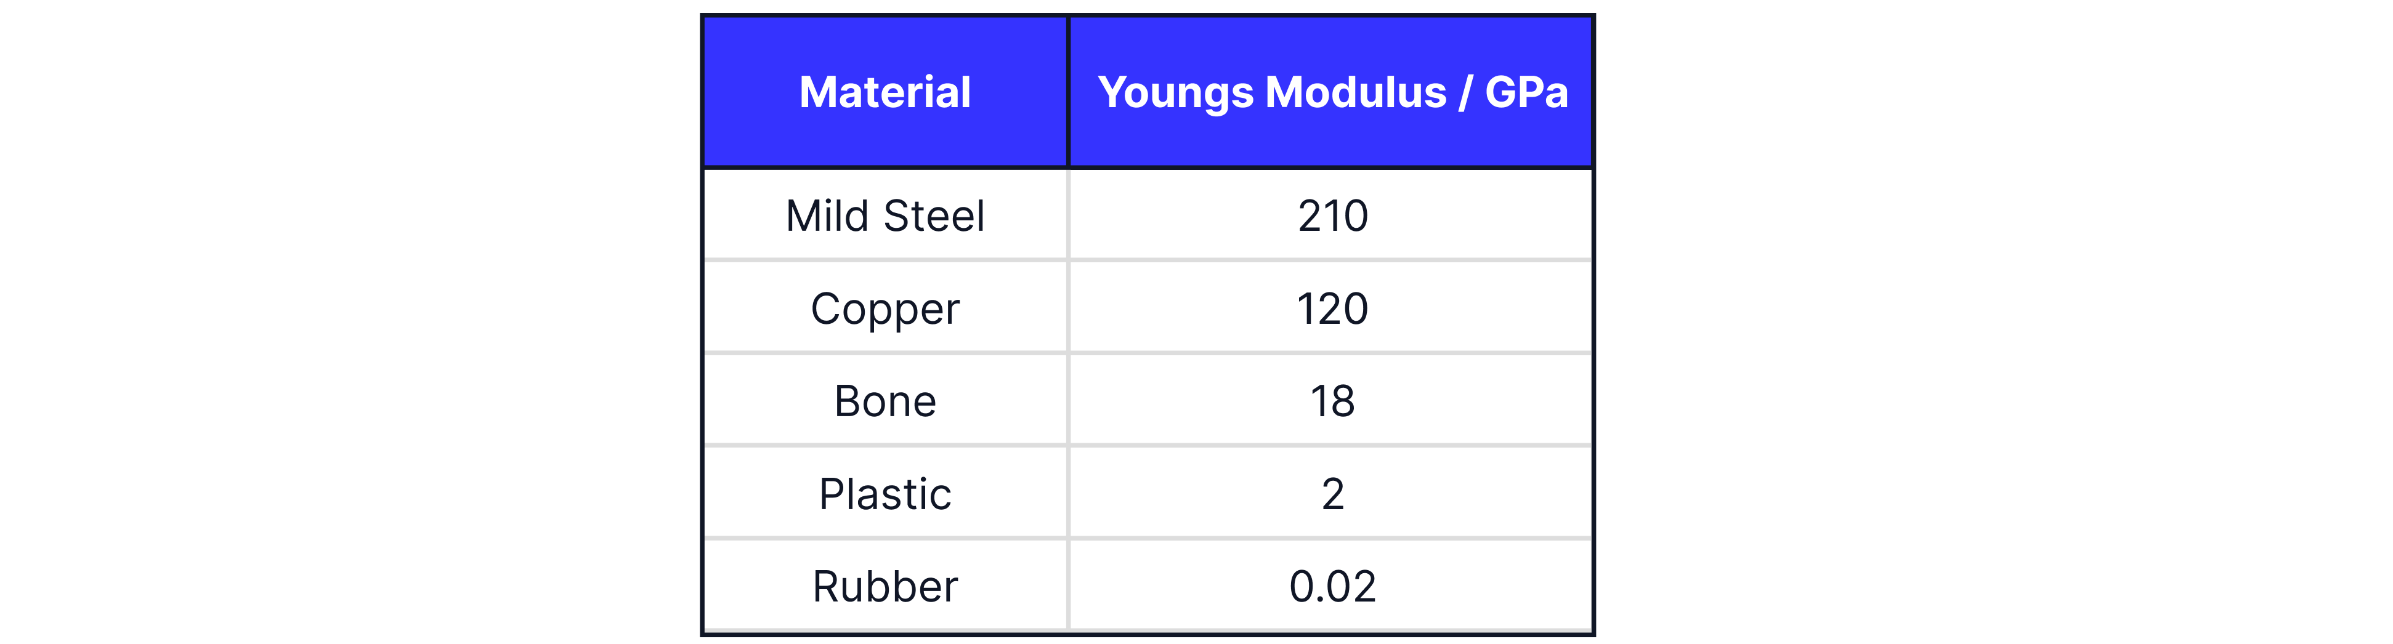This screenshot has height=644, width=2393.
Task: Click the Bone modulus value 18
Action: tap(1332, 402)
